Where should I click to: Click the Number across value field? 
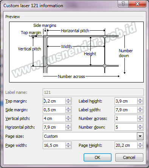coord(126,118)
